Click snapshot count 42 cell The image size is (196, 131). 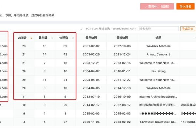click(x=65, y=54)
